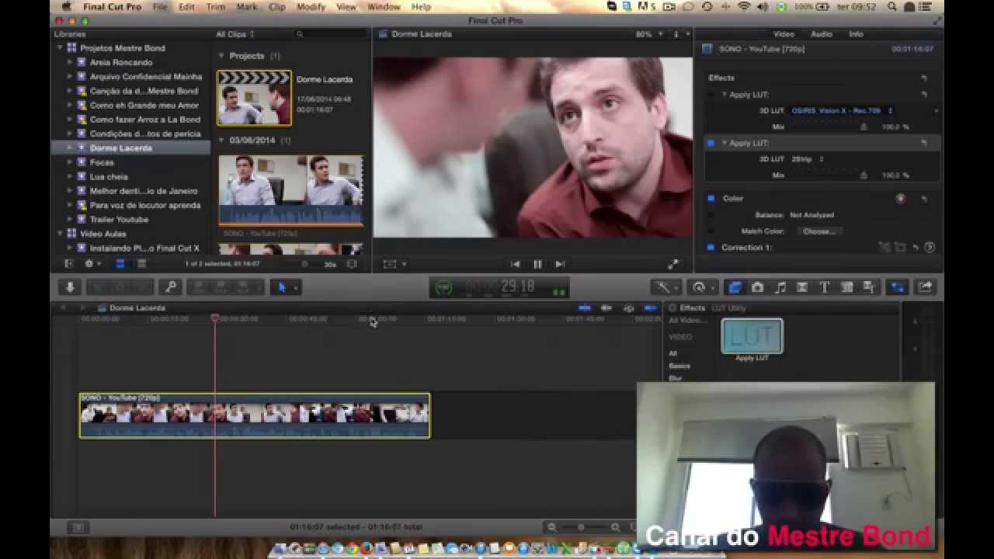Select the Video inspector tab
994x559 pixels.
pyautogui.click(x=784, y=34)
